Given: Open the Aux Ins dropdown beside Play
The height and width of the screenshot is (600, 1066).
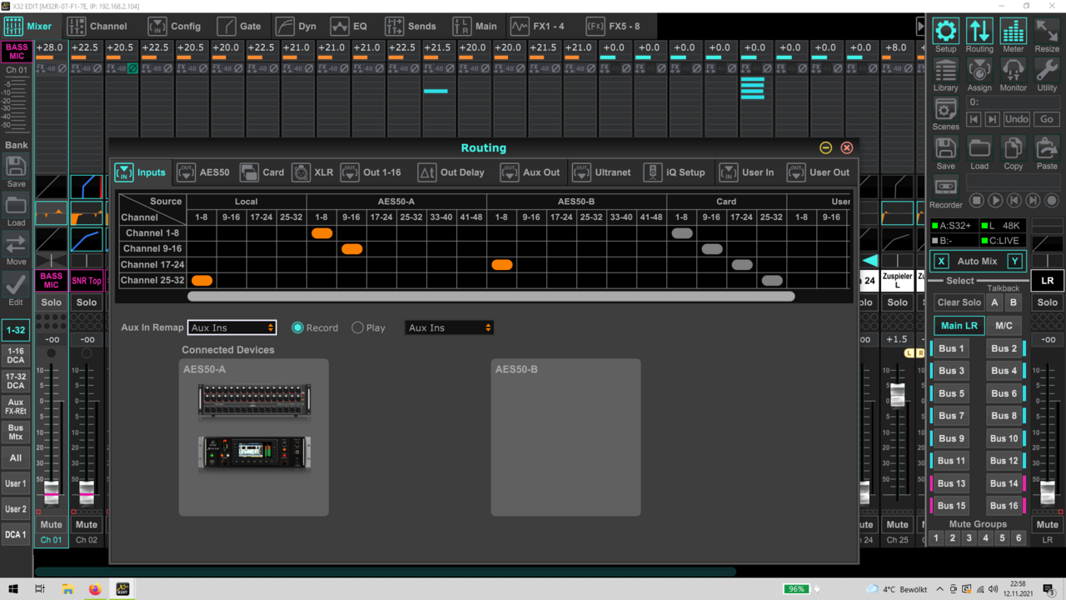Looking at the screenshot, I should tap(449, 327).
